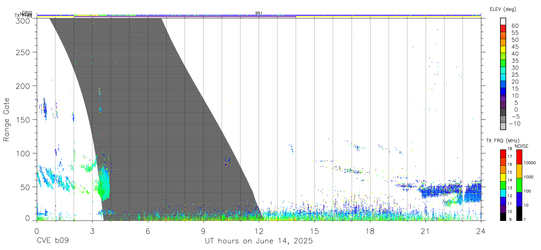The image size is (541, 250).
Task: Click the 'NOISE' legend title
Action: click(x=522, y=146)
